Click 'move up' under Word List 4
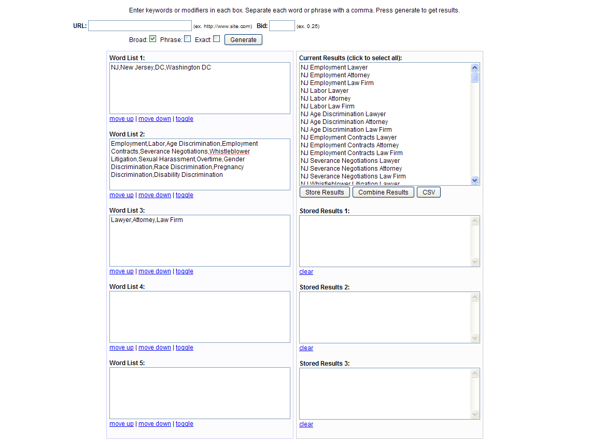Viewport: 589px width, 444px height. 121,348
